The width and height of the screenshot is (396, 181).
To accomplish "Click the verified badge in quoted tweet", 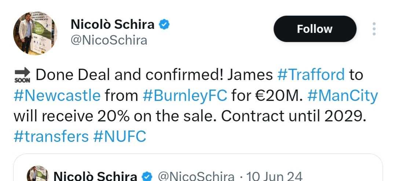I will 147,177.
